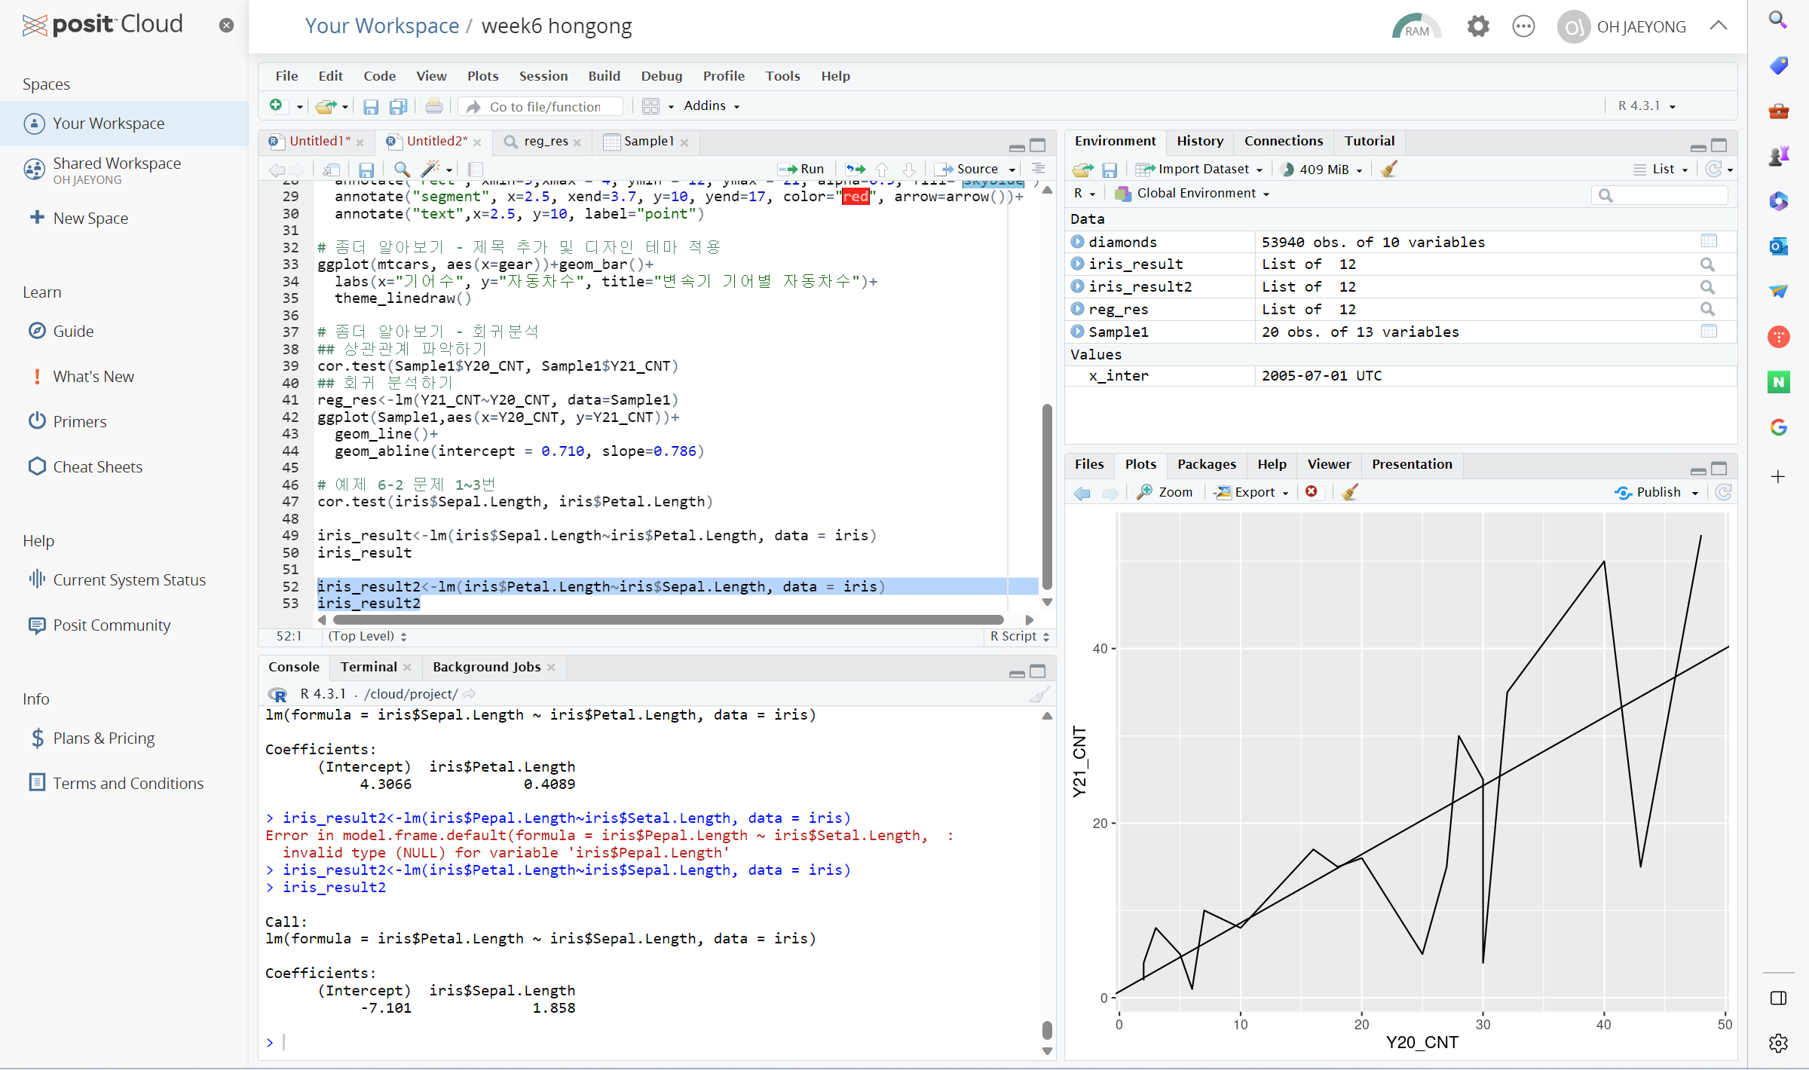Toggle the Source on Save checkbox icon
This screenshot has width=1809, height=1070.
(332, 169)
